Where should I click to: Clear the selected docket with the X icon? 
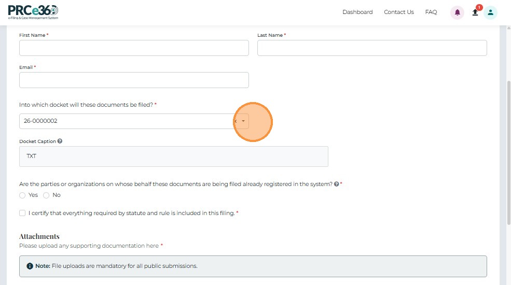click(236, 121)
